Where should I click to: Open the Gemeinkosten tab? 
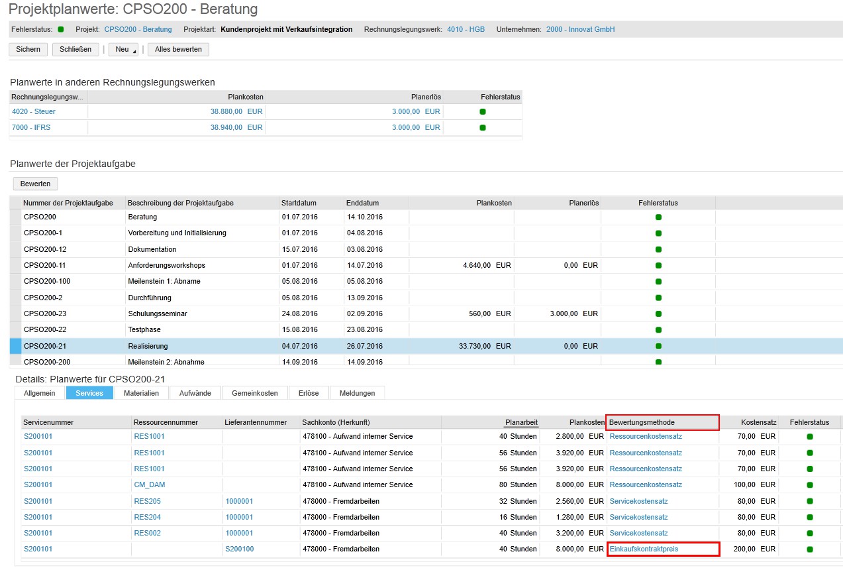254,393
